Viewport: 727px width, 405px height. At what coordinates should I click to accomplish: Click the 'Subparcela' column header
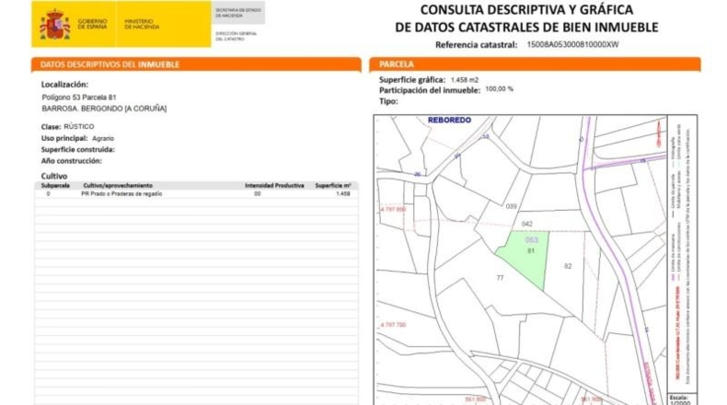(55, 186)
